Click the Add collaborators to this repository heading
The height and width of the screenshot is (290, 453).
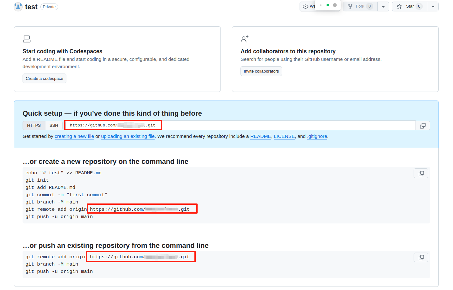288,51
